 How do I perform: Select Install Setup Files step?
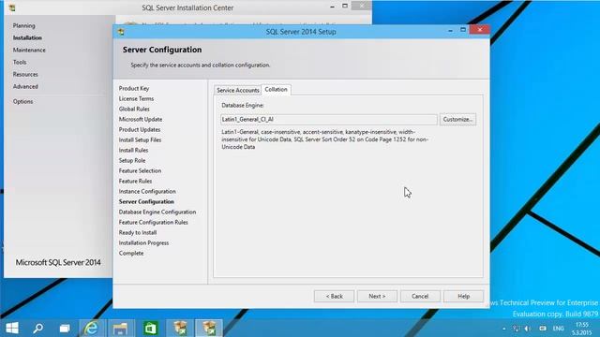coord(140,139)
